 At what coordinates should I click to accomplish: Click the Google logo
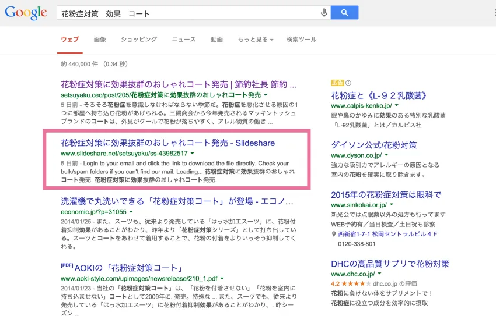[26, 13]
